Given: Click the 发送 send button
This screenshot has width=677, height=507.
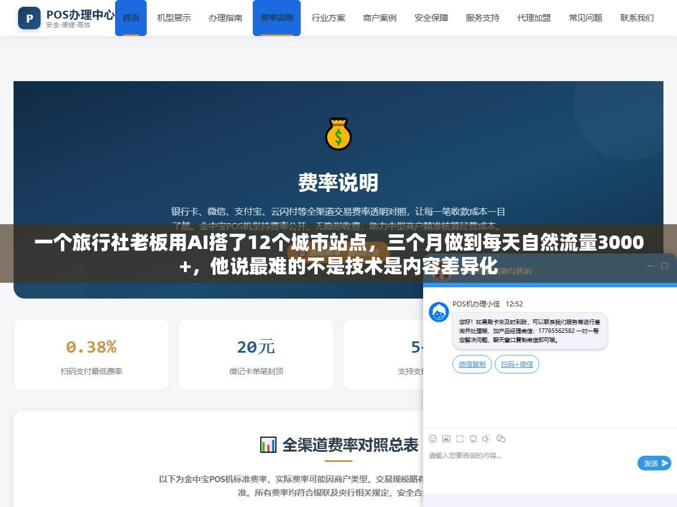Looking at the screenshot, I should [x=654, y=463].
